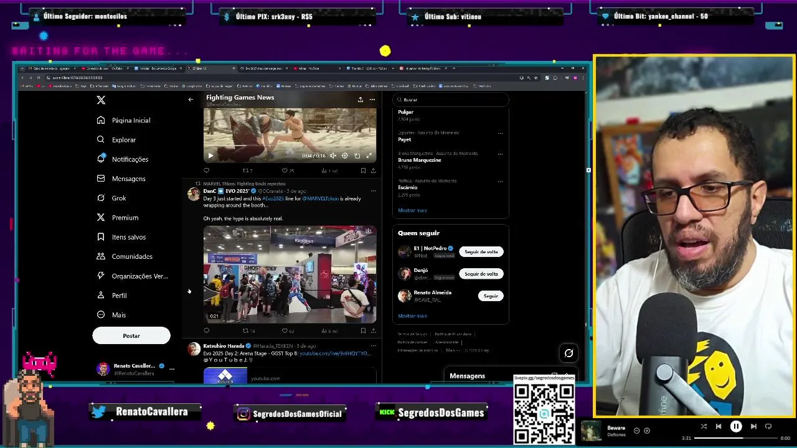Screen dimensions: 797x448
Task: Mute the fighting game video
Action: [x=332, y=156]
